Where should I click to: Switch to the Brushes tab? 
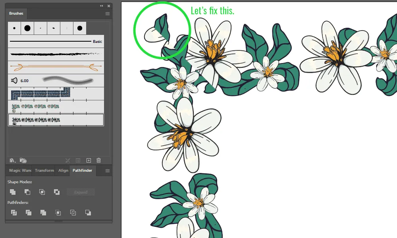(x=16, y=13)
